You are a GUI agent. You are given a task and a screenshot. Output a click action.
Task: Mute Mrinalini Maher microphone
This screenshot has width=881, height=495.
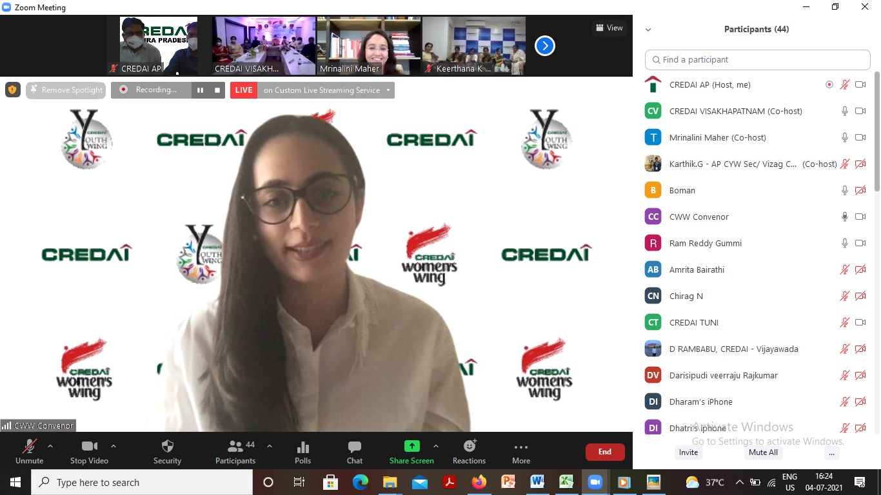[845, 137]
